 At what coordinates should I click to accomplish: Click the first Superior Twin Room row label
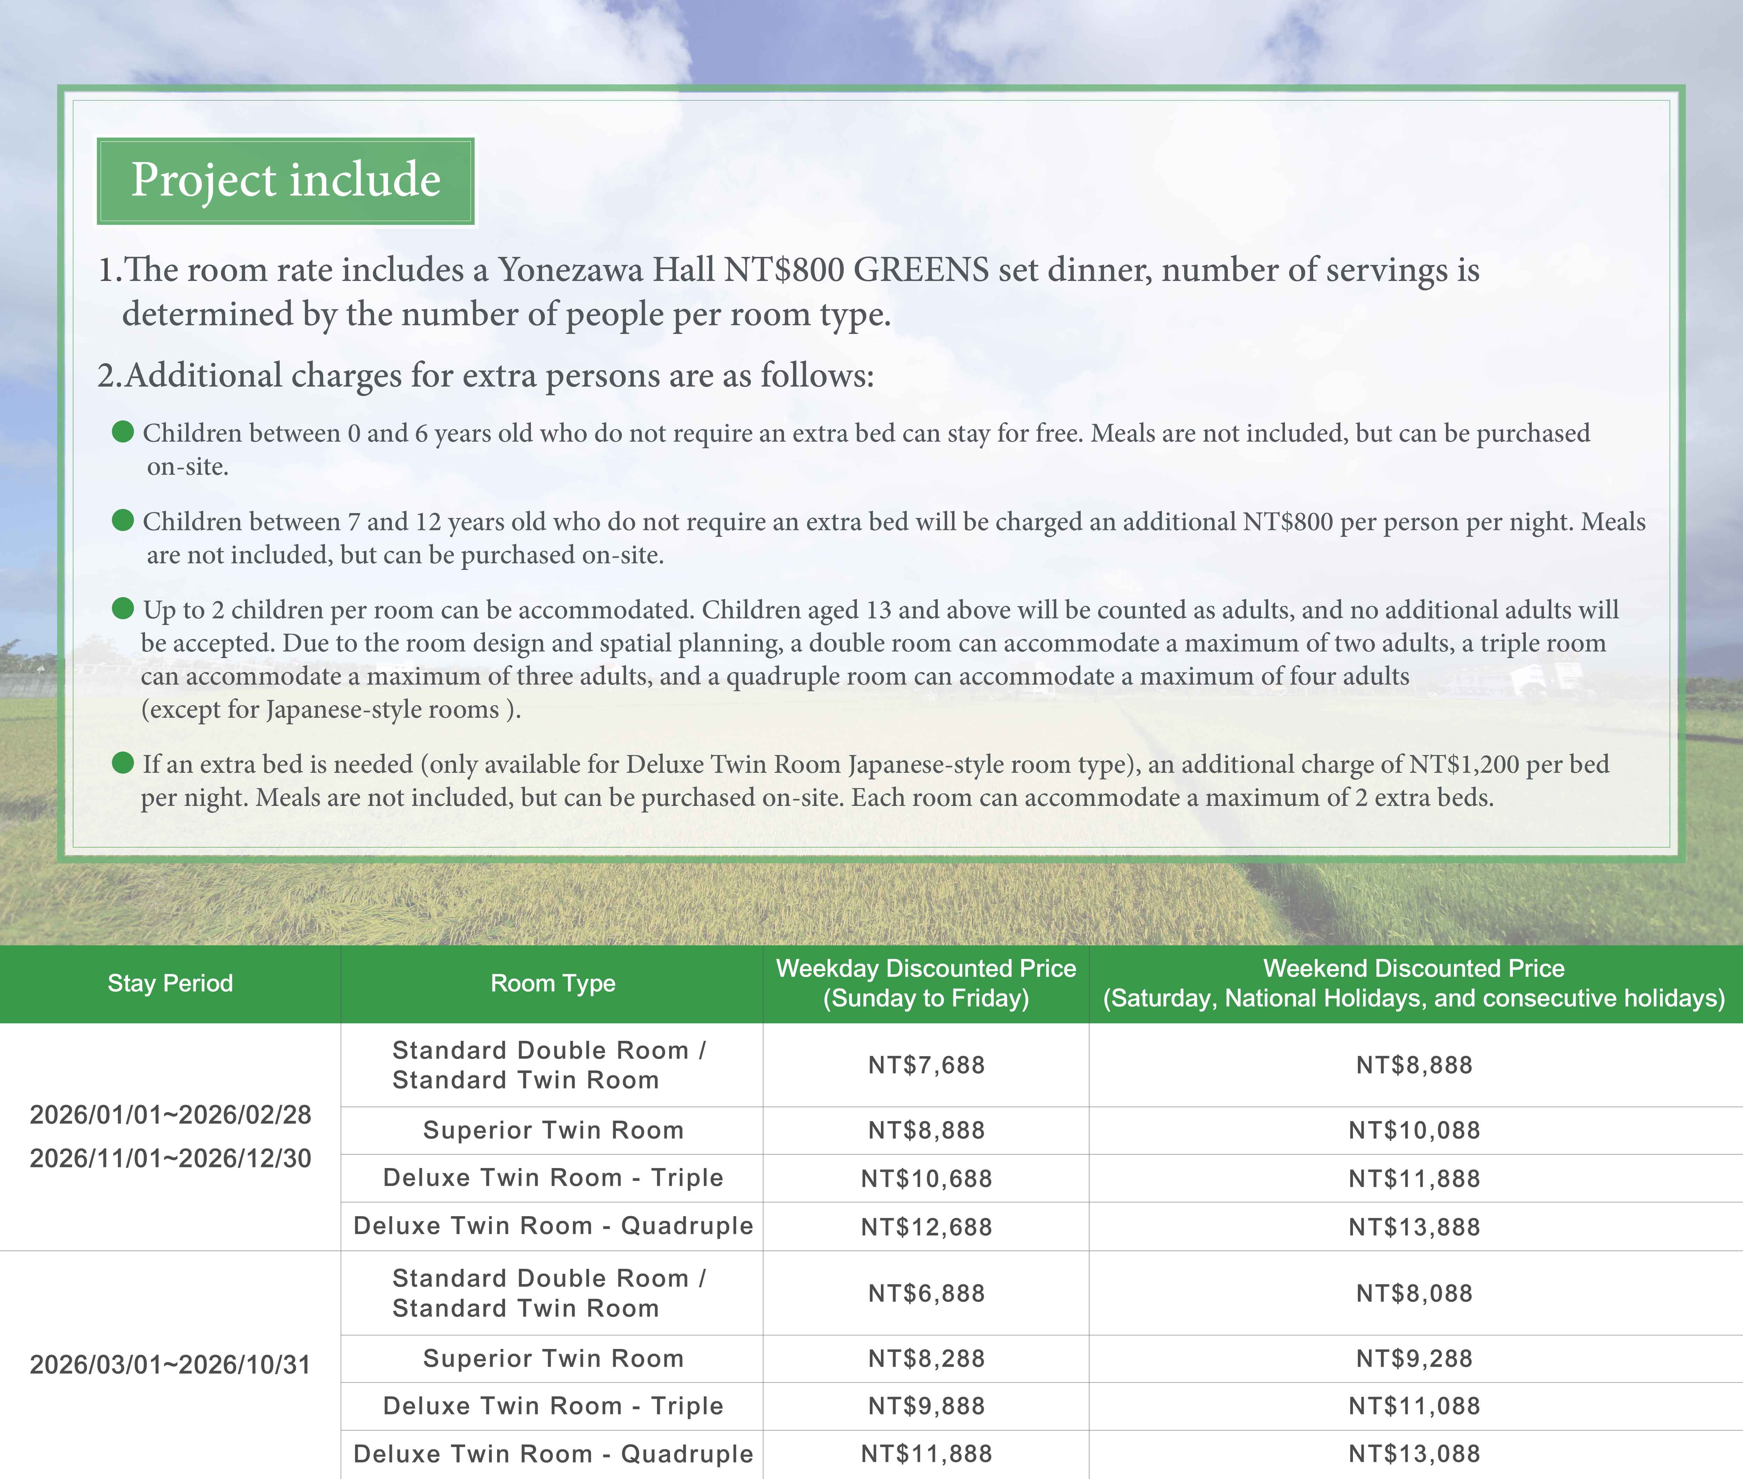click(x=553, y=1130)
